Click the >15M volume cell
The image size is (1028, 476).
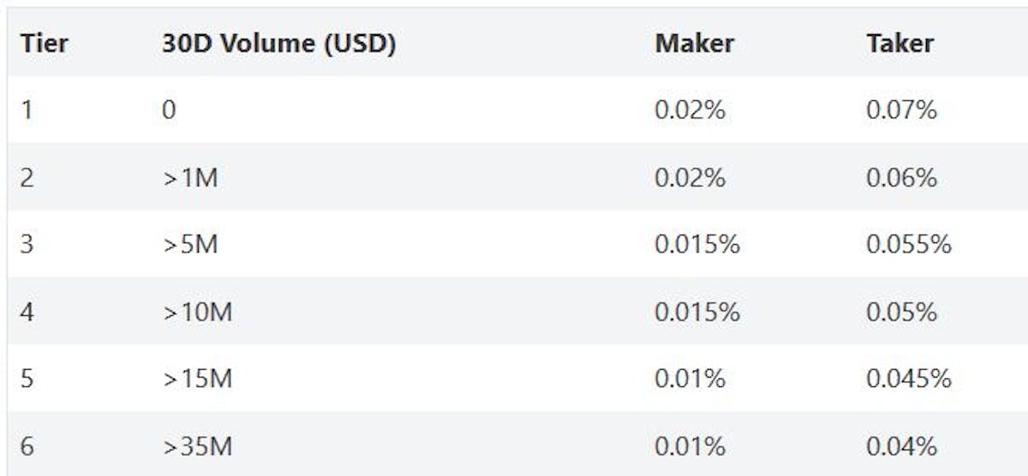197,379
